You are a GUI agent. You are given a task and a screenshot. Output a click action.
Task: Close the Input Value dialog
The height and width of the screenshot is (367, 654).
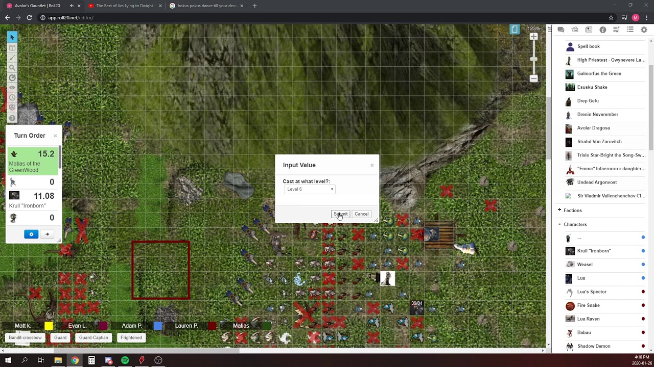(372, 165)
